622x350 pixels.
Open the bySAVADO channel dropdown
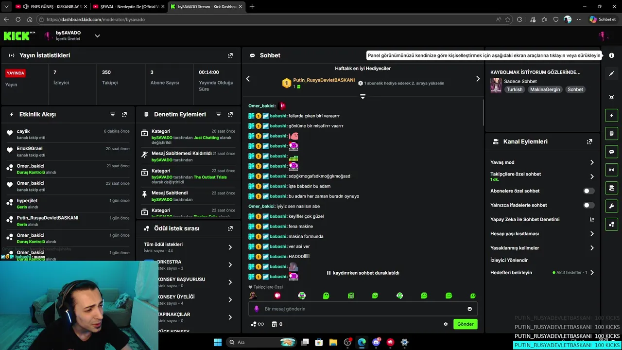(x=97, y=35)
